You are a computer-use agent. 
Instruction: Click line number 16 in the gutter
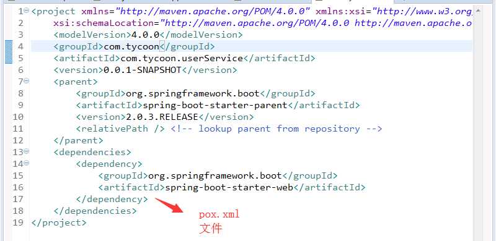tap(18, 188)
